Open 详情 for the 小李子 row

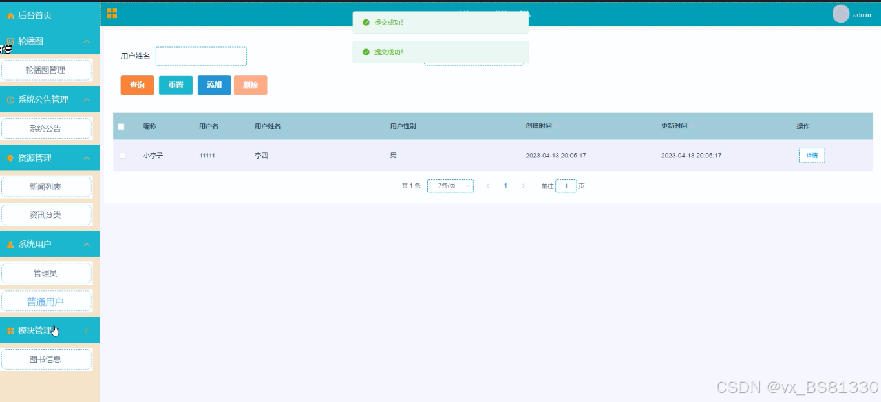(812, 156)
